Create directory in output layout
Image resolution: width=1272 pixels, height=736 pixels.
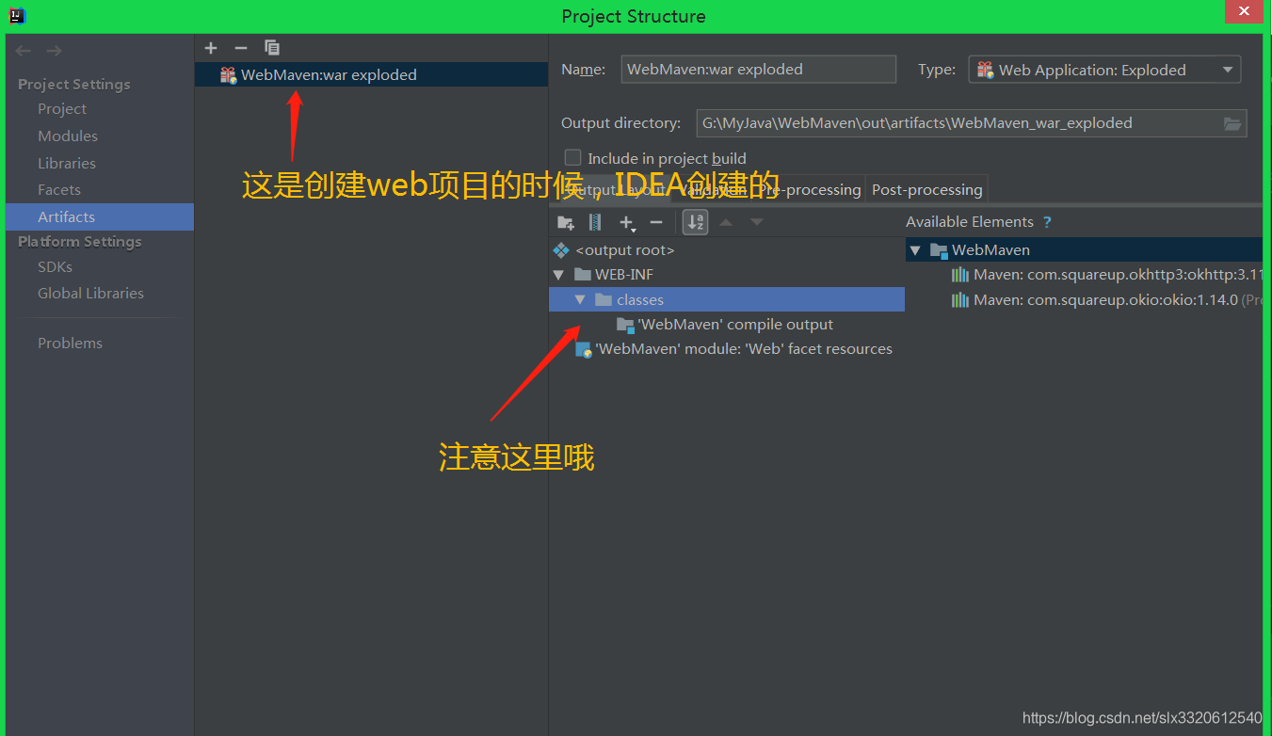coord(566,222)
